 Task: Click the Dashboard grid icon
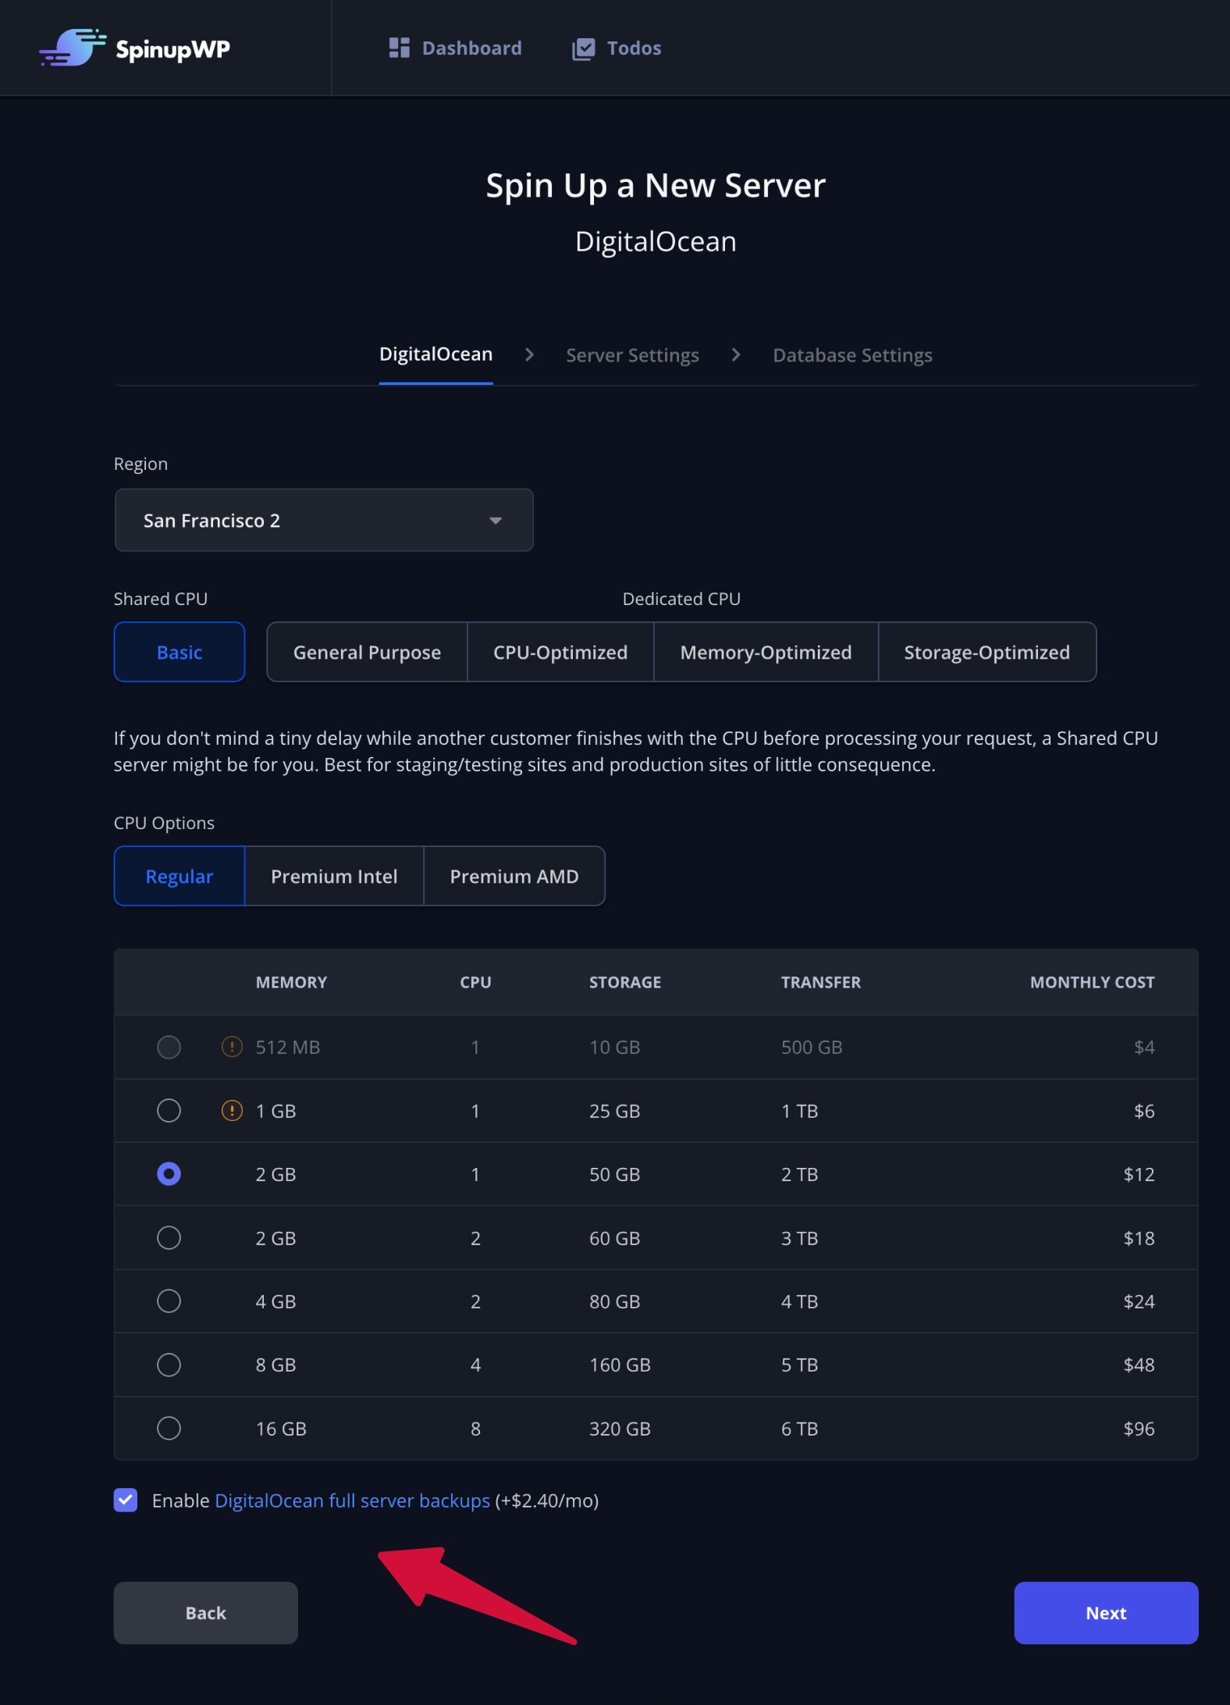[399, 48]
